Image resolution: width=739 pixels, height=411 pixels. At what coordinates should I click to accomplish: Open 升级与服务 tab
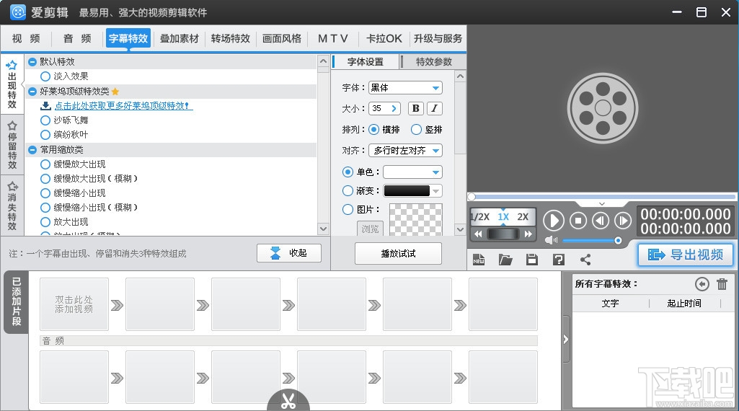point(438,39)
